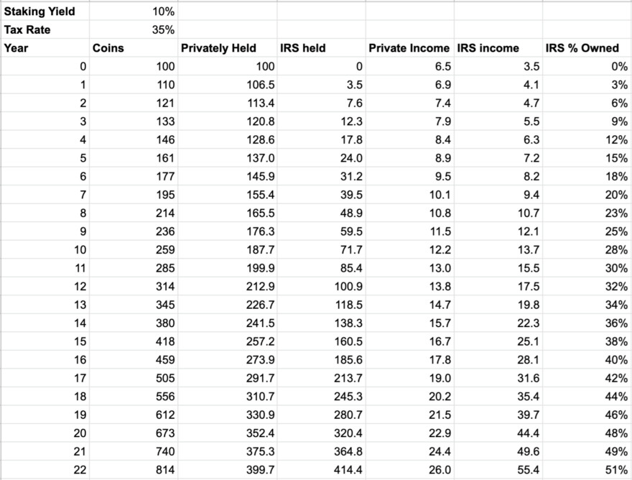Select the Tax Rate 35% cell
The width and height of the screenshot is (632, 480).
[134, 29]
